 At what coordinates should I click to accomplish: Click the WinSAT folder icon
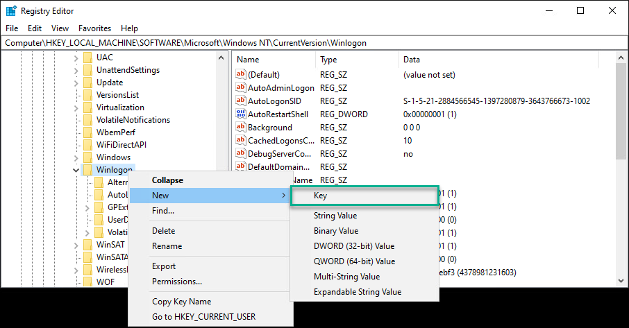[87, 245]
